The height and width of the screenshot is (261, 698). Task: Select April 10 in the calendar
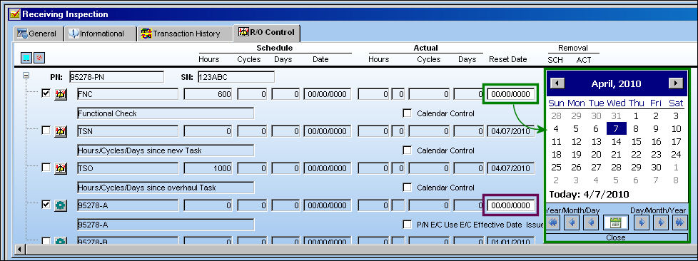676,129
